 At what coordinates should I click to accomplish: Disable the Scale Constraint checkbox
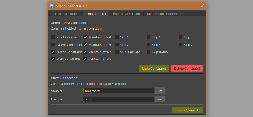click(53, 59)
